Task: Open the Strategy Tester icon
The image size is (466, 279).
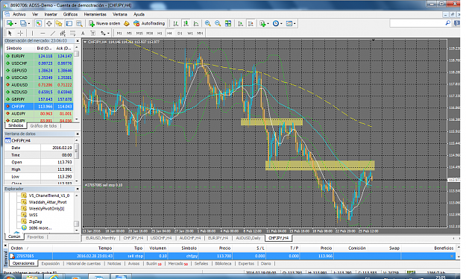Action: coord(79,23)
